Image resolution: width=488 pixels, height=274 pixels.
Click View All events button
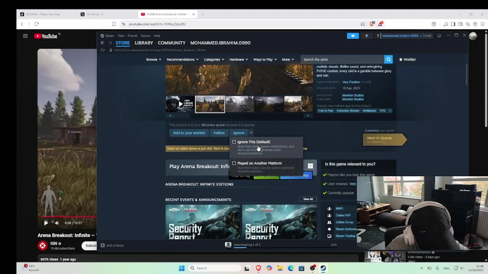pyautogui.click(x=308, y=199)
